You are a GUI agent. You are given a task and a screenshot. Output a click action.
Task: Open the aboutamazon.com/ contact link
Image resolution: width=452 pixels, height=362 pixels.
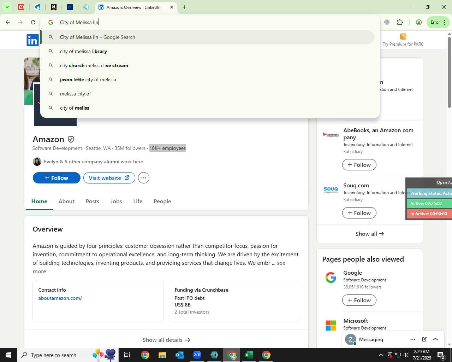pyautogui.click(x=60, y=298)
